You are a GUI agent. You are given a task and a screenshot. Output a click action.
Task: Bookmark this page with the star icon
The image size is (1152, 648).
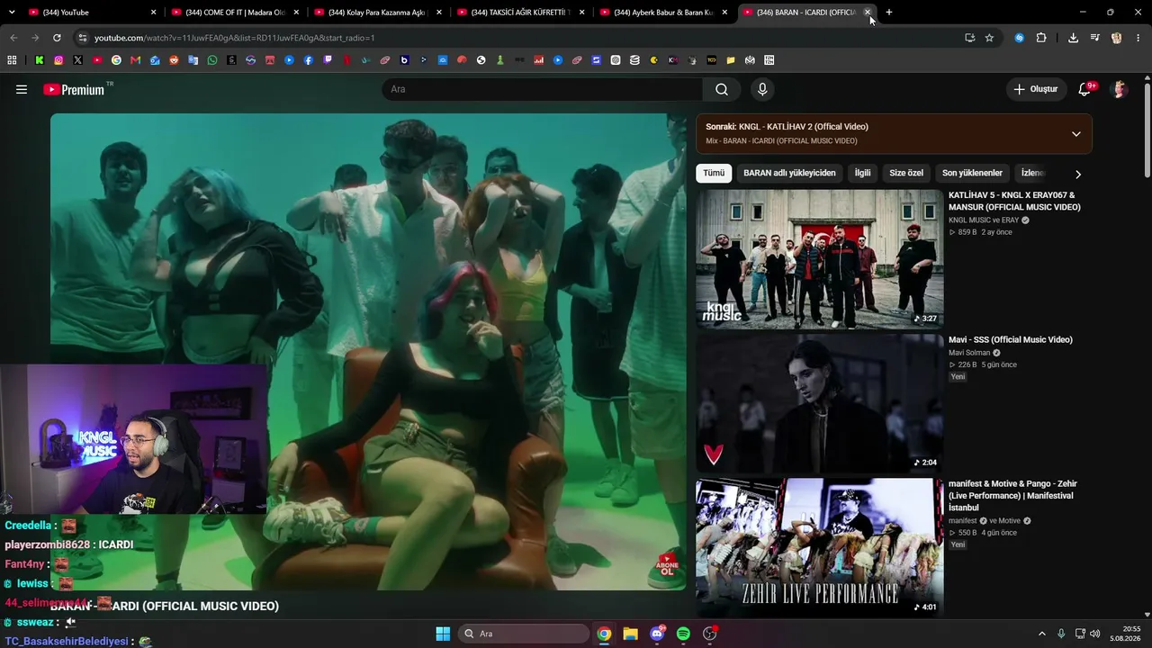point(989,38)
